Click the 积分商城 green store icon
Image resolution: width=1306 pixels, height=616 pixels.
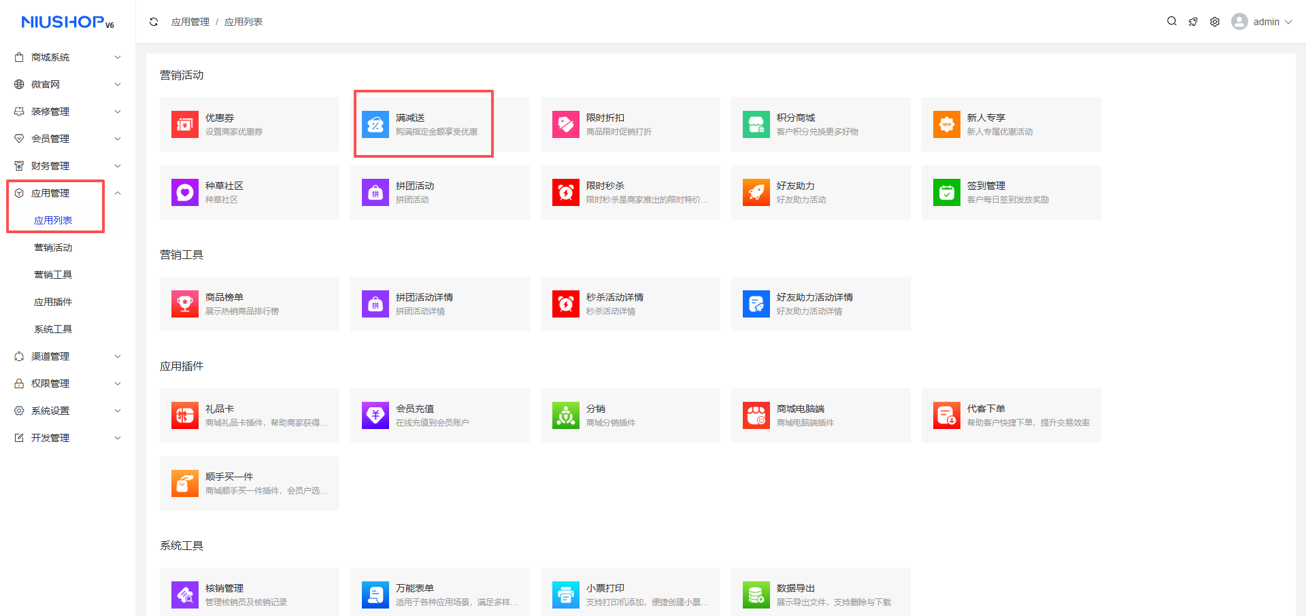(756, 124)
